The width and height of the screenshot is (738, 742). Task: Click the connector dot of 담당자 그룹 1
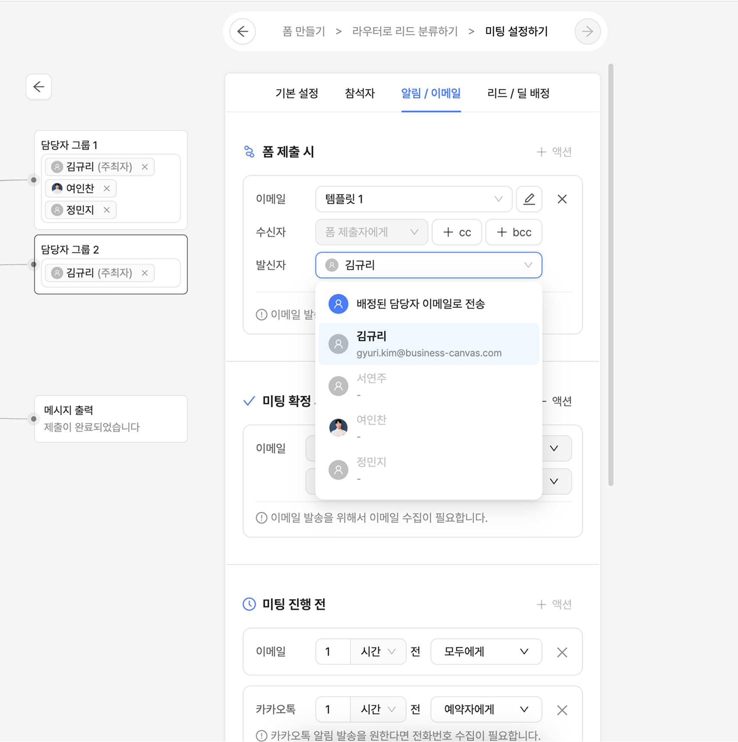point(34,180)
